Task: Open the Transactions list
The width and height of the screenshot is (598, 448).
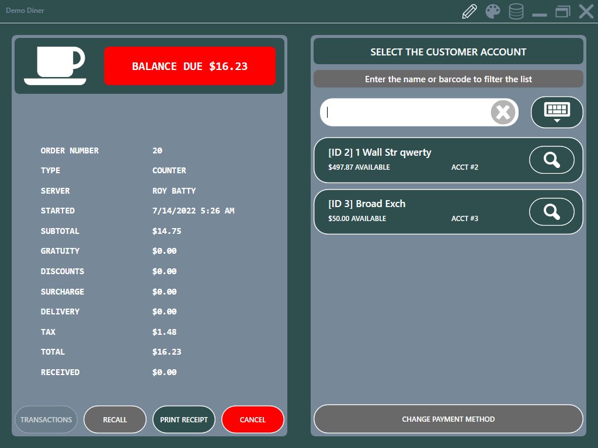Action: tap(46, 419)
